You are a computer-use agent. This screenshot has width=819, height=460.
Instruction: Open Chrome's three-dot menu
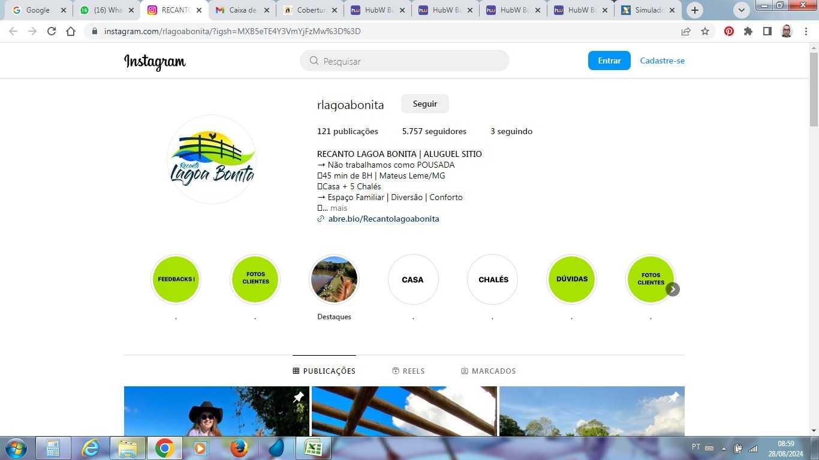pos(806,31)
